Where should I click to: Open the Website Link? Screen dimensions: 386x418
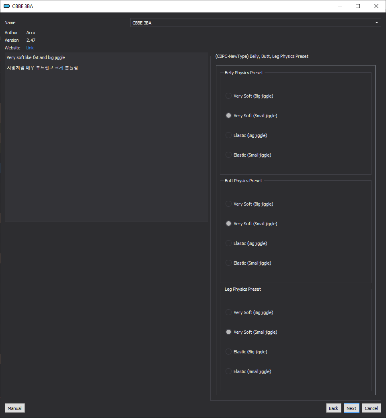(x=30, y=48)
